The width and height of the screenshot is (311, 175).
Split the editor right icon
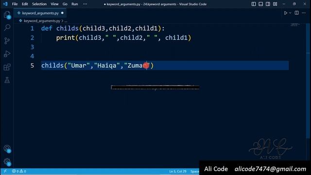click(x=296, y=13)
